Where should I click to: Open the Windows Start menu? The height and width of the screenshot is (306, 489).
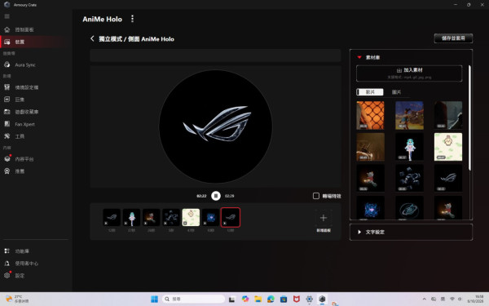[154, 299]
